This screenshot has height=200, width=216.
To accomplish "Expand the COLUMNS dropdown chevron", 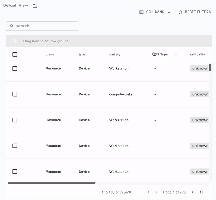I will [x=169, y=12].
